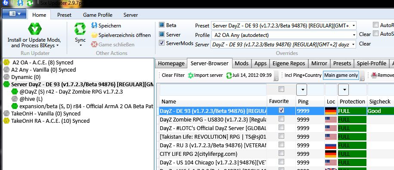This screenshot has width=394, height=170.
Task: Select Server DayZ - DE 93 preset
Action: click(78, 85)
